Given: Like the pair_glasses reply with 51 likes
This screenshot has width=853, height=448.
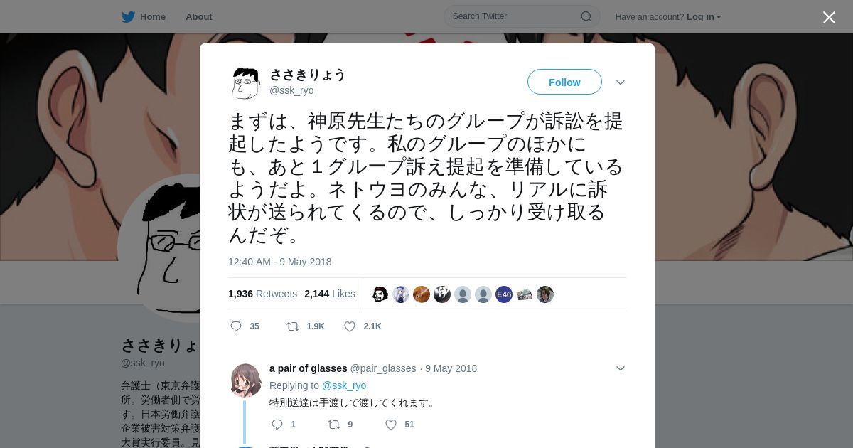Looking at the screenshot, I should (391, 425).
